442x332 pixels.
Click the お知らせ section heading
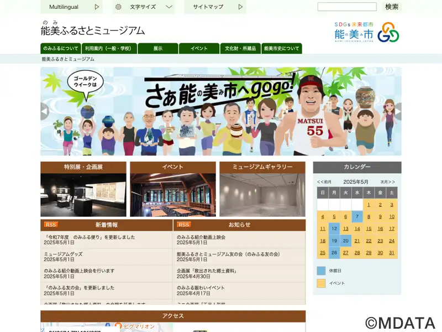click(x=239, y=225)
